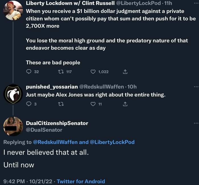Like the Liberty Lockdown tweet
199x185 pixels.
click(x=93, y=72)
